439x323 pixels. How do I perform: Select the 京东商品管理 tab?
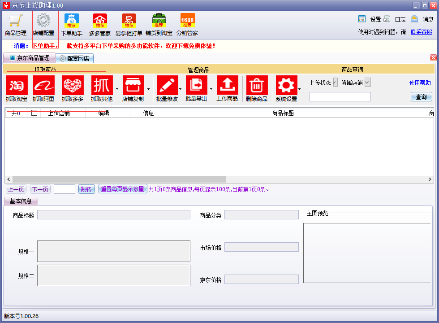pos(30,58)
